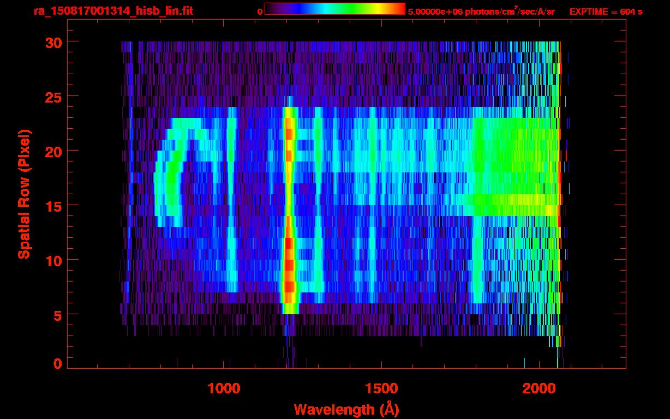Click the bright horizontal band at row 15 near 1900 Å
670x419 pixels.
pos(516,205)
